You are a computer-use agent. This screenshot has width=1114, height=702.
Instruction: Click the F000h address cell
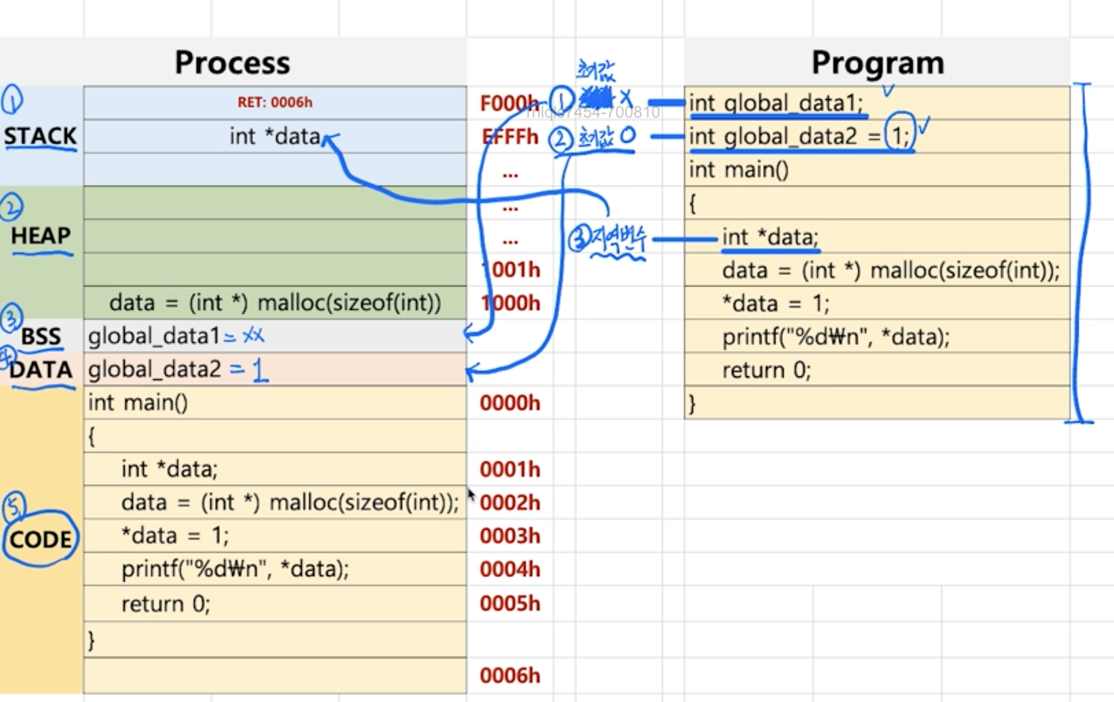point(510,103)
